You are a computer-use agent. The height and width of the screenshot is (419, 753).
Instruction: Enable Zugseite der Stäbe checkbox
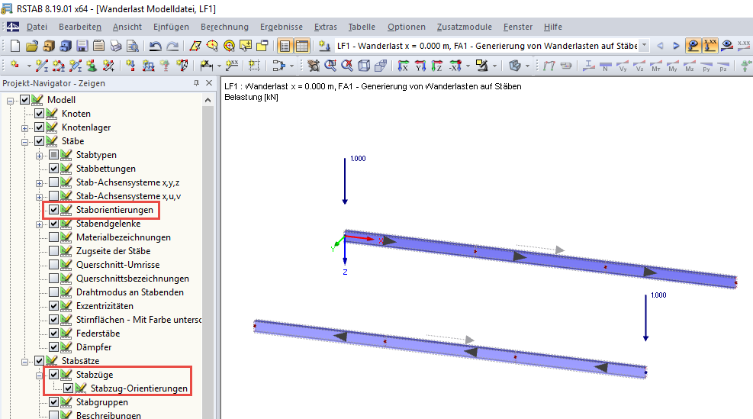(x=53, y=251)
